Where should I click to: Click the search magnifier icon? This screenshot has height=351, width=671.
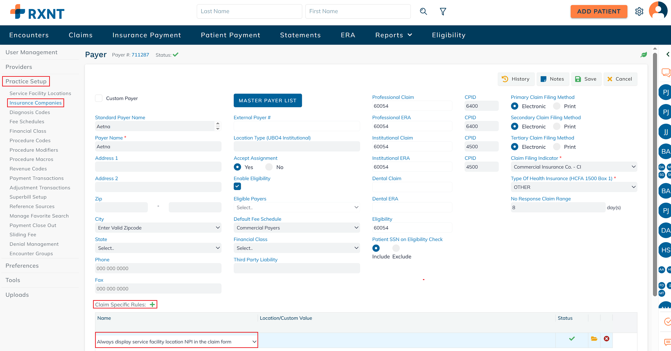point(423,11)
